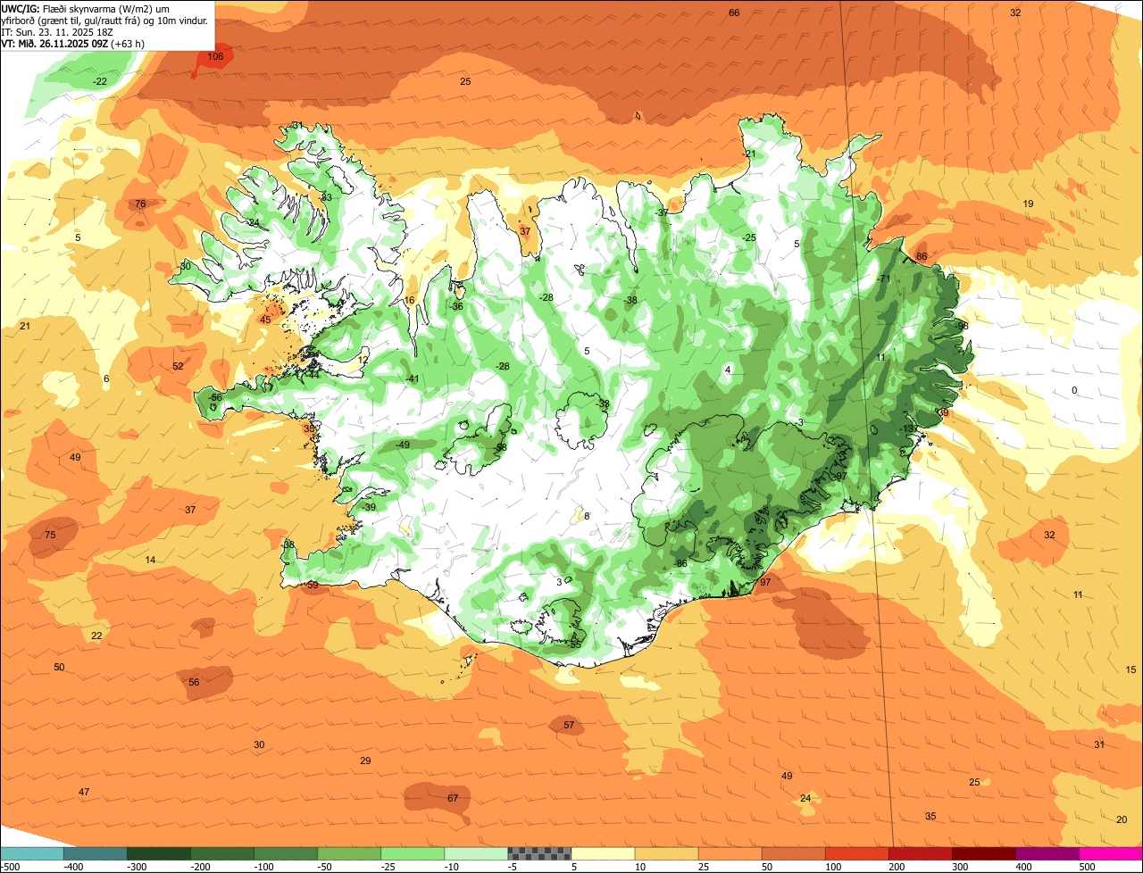Viewport: 1143px width, 873px height.
Task: Click the 75 value in the southwest sea
Action: 50,535
